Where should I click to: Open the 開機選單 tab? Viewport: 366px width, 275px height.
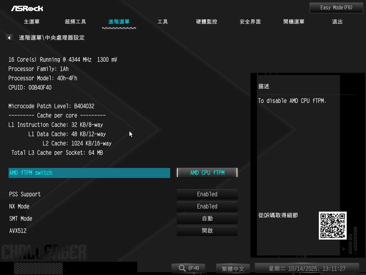coord(294,21)
